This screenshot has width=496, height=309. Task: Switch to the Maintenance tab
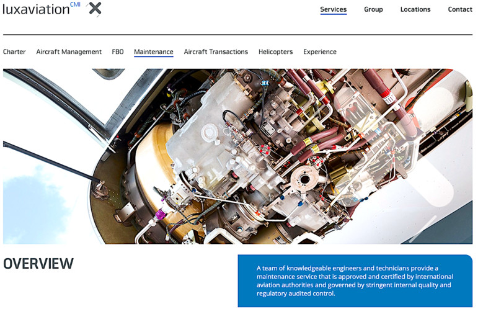tap(153, 52)
